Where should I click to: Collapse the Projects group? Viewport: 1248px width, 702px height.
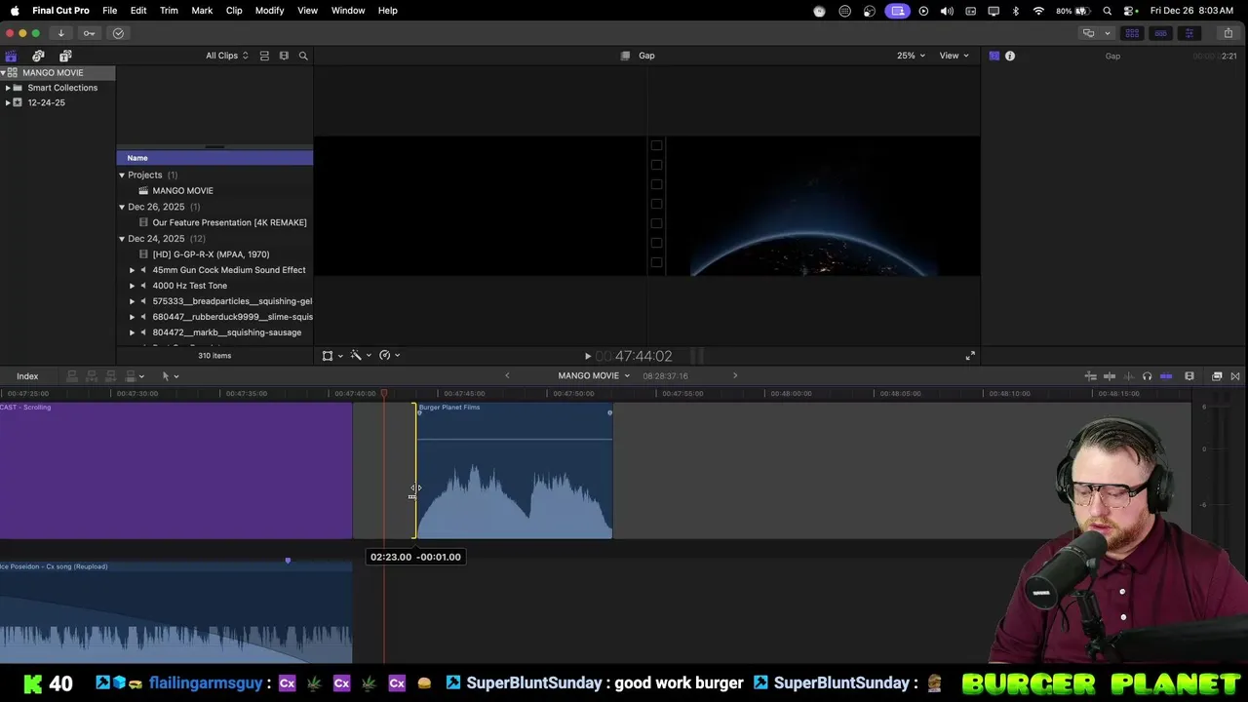click(x=122, y=175)
